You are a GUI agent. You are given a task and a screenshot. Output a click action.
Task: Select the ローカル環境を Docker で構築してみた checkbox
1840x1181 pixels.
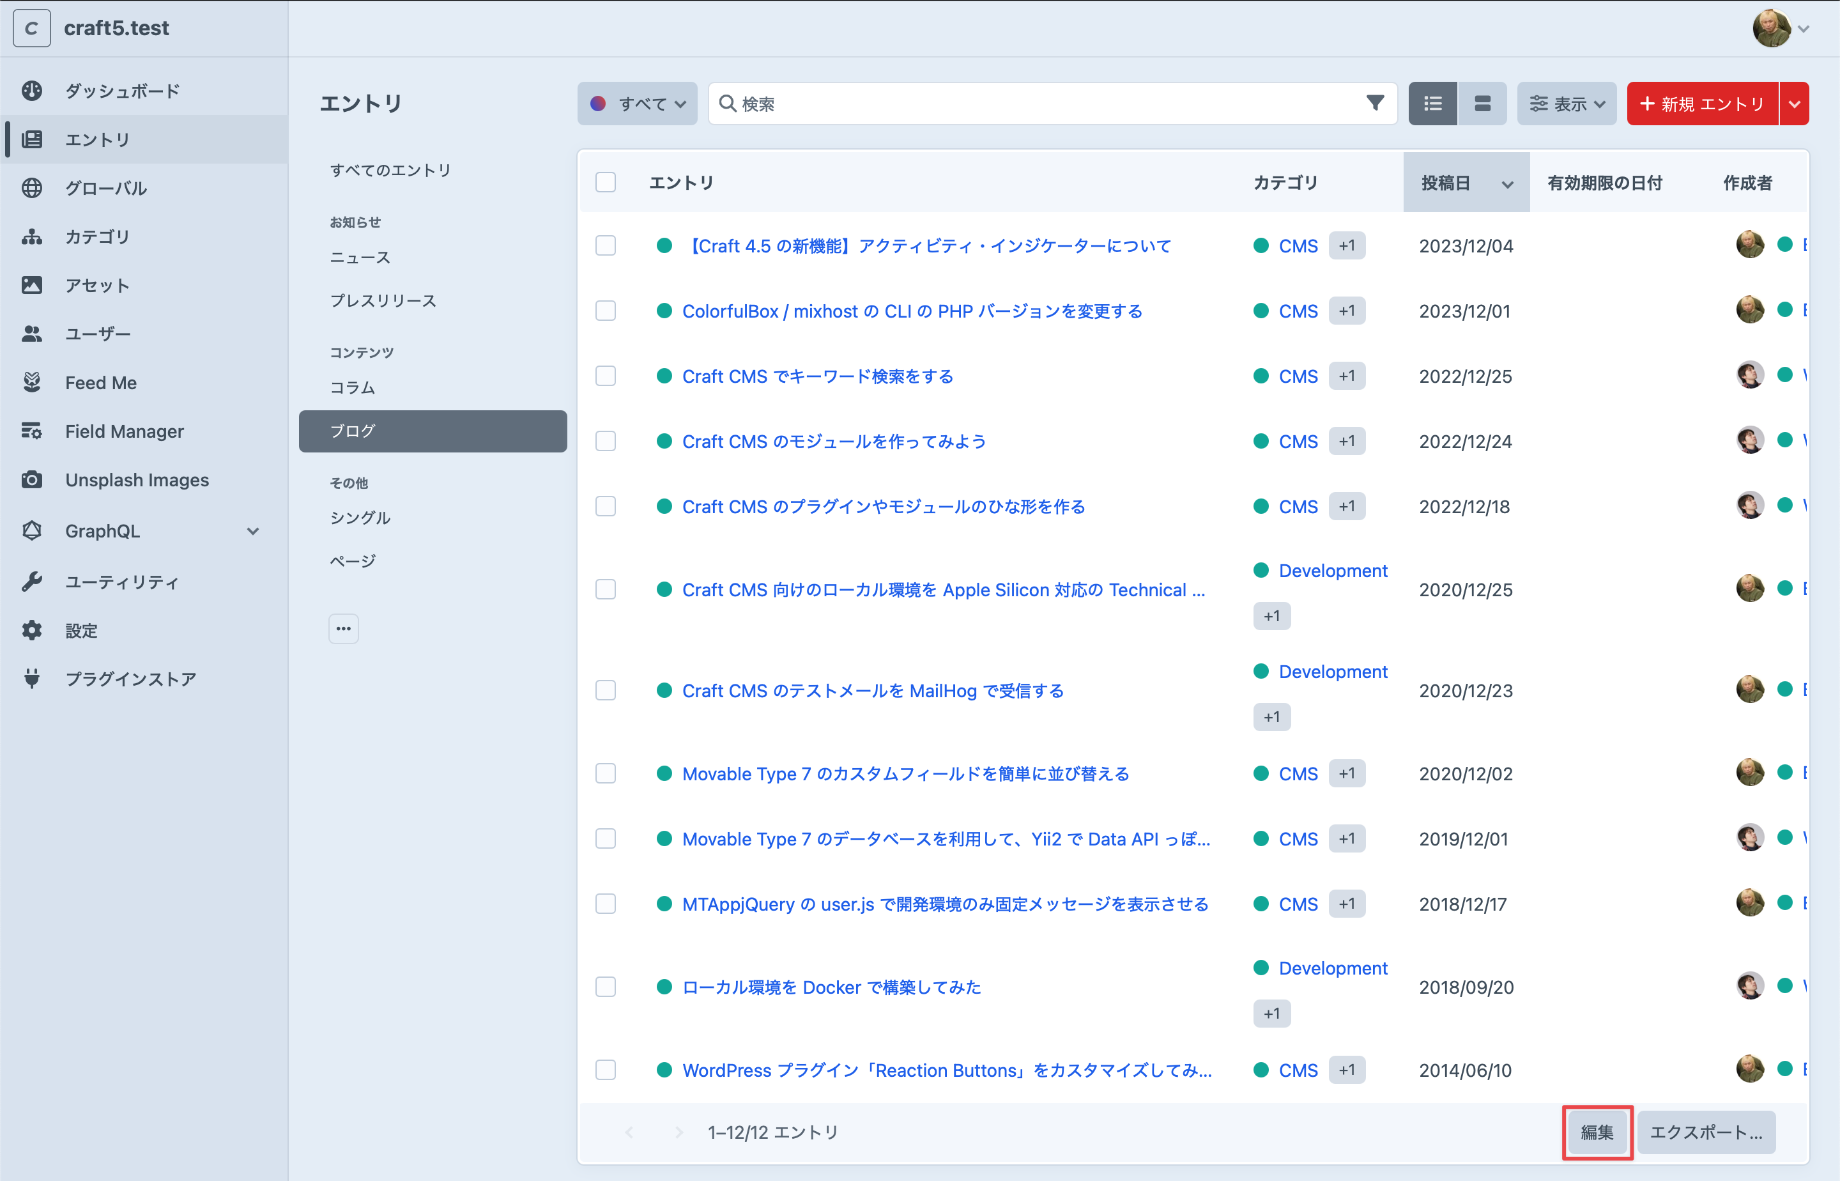click(x=606, y=987)
